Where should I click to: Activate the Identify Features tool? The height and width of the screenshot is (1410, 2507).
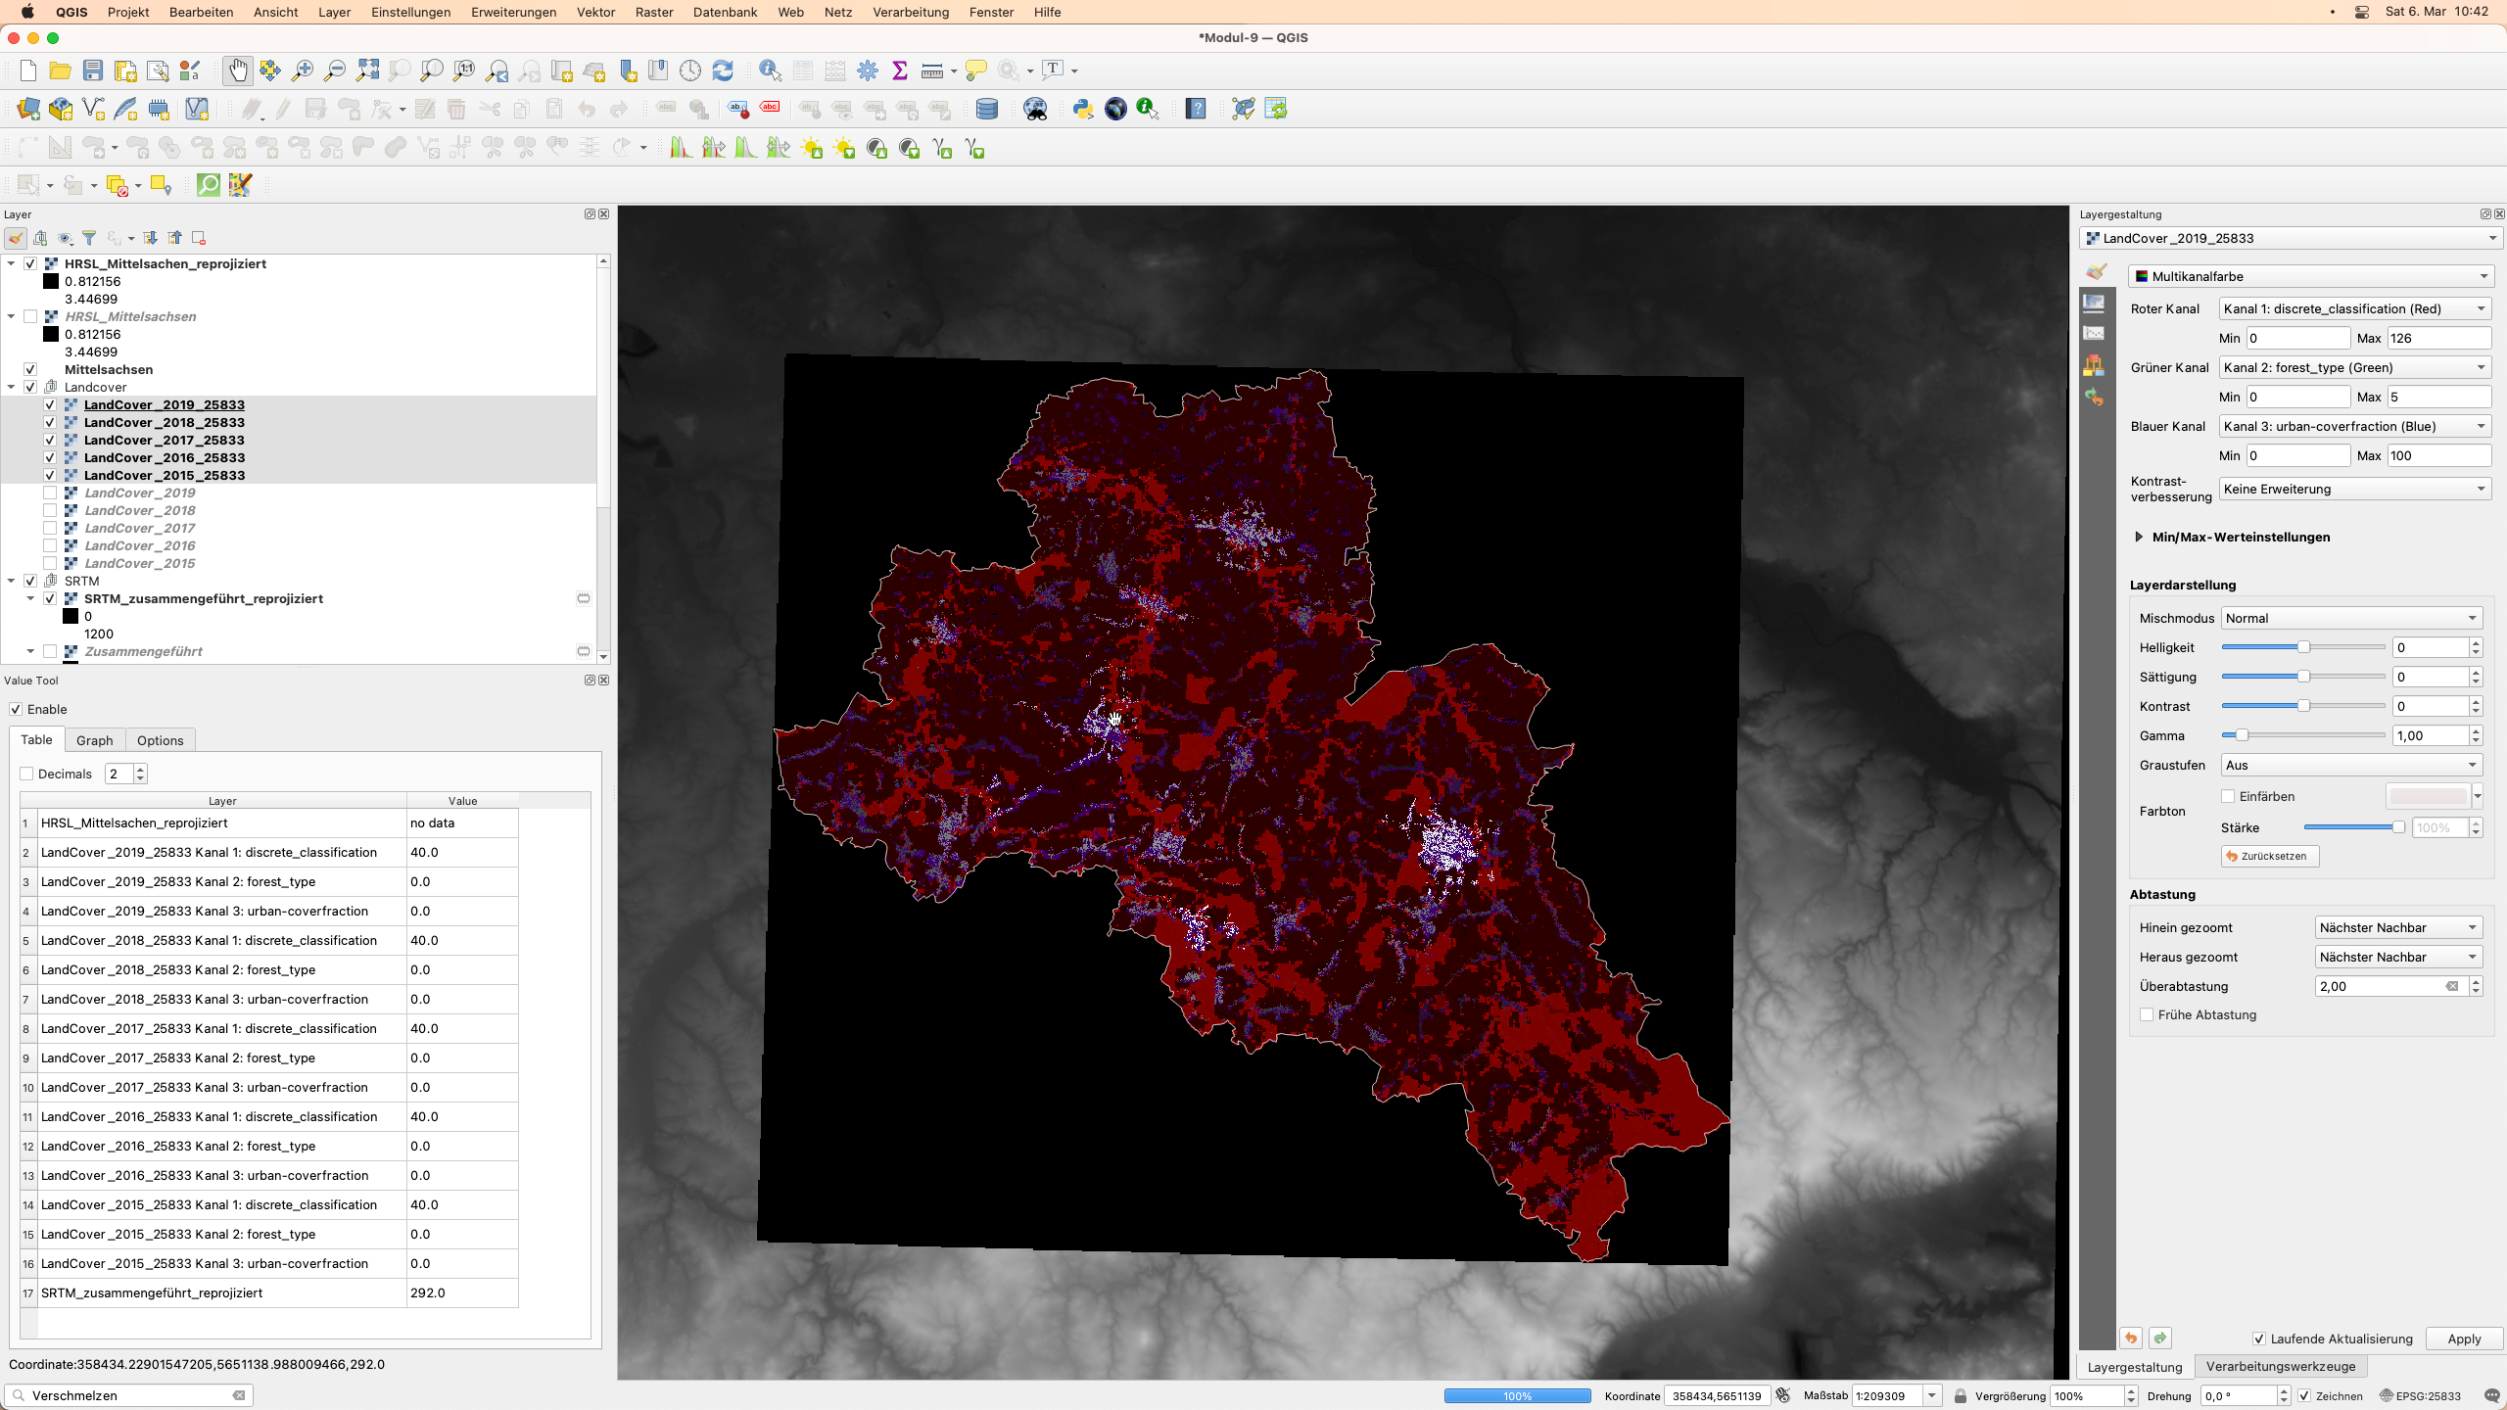pos(771,70)
